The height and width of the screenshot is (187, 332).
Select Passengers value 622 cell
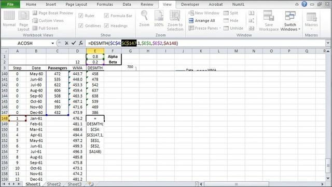[57, 85]
